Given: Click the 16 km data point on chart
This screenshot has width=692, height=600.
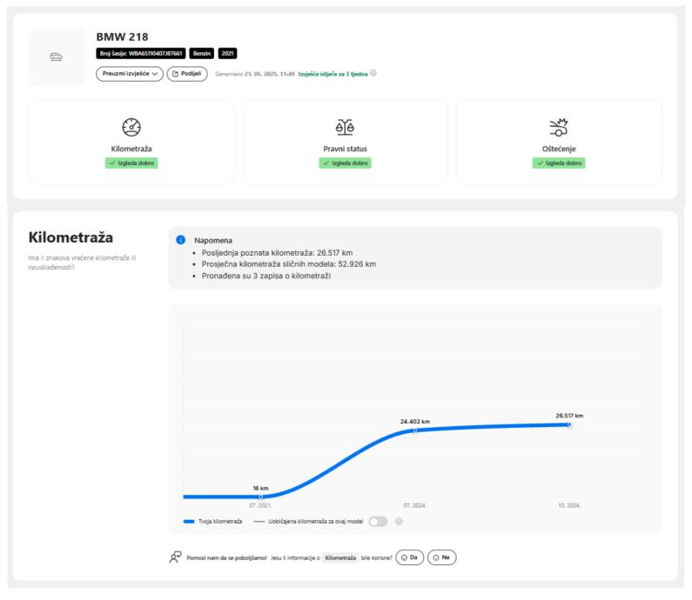Looking at the screenshot, I should click(x=260, y=497).
